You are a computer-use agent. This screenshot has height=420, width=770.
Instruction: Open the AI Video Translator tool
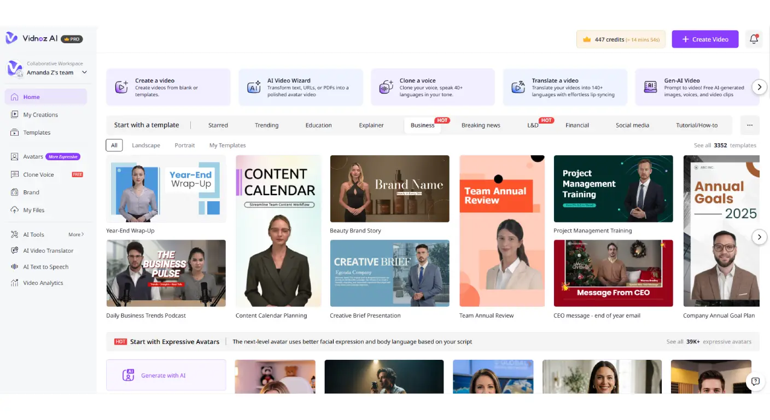tap(48, 250)
